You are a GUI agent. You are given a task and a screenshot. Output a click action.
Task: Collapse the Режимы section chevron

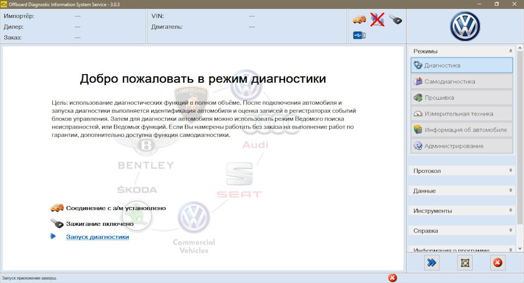pos(511,51)
